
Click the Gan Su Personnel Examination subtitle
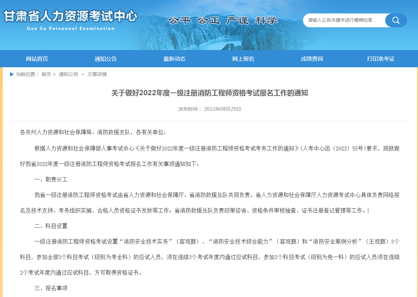click(70, 28)
